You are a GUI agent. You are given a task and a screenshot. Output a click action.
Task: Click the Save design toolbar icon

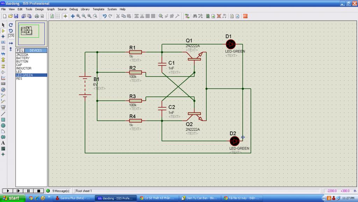(16, 16)
